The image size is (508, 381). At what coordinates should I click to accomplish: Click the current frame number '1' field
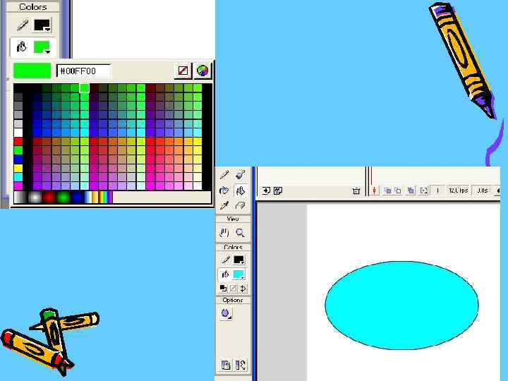coord(437,190)
